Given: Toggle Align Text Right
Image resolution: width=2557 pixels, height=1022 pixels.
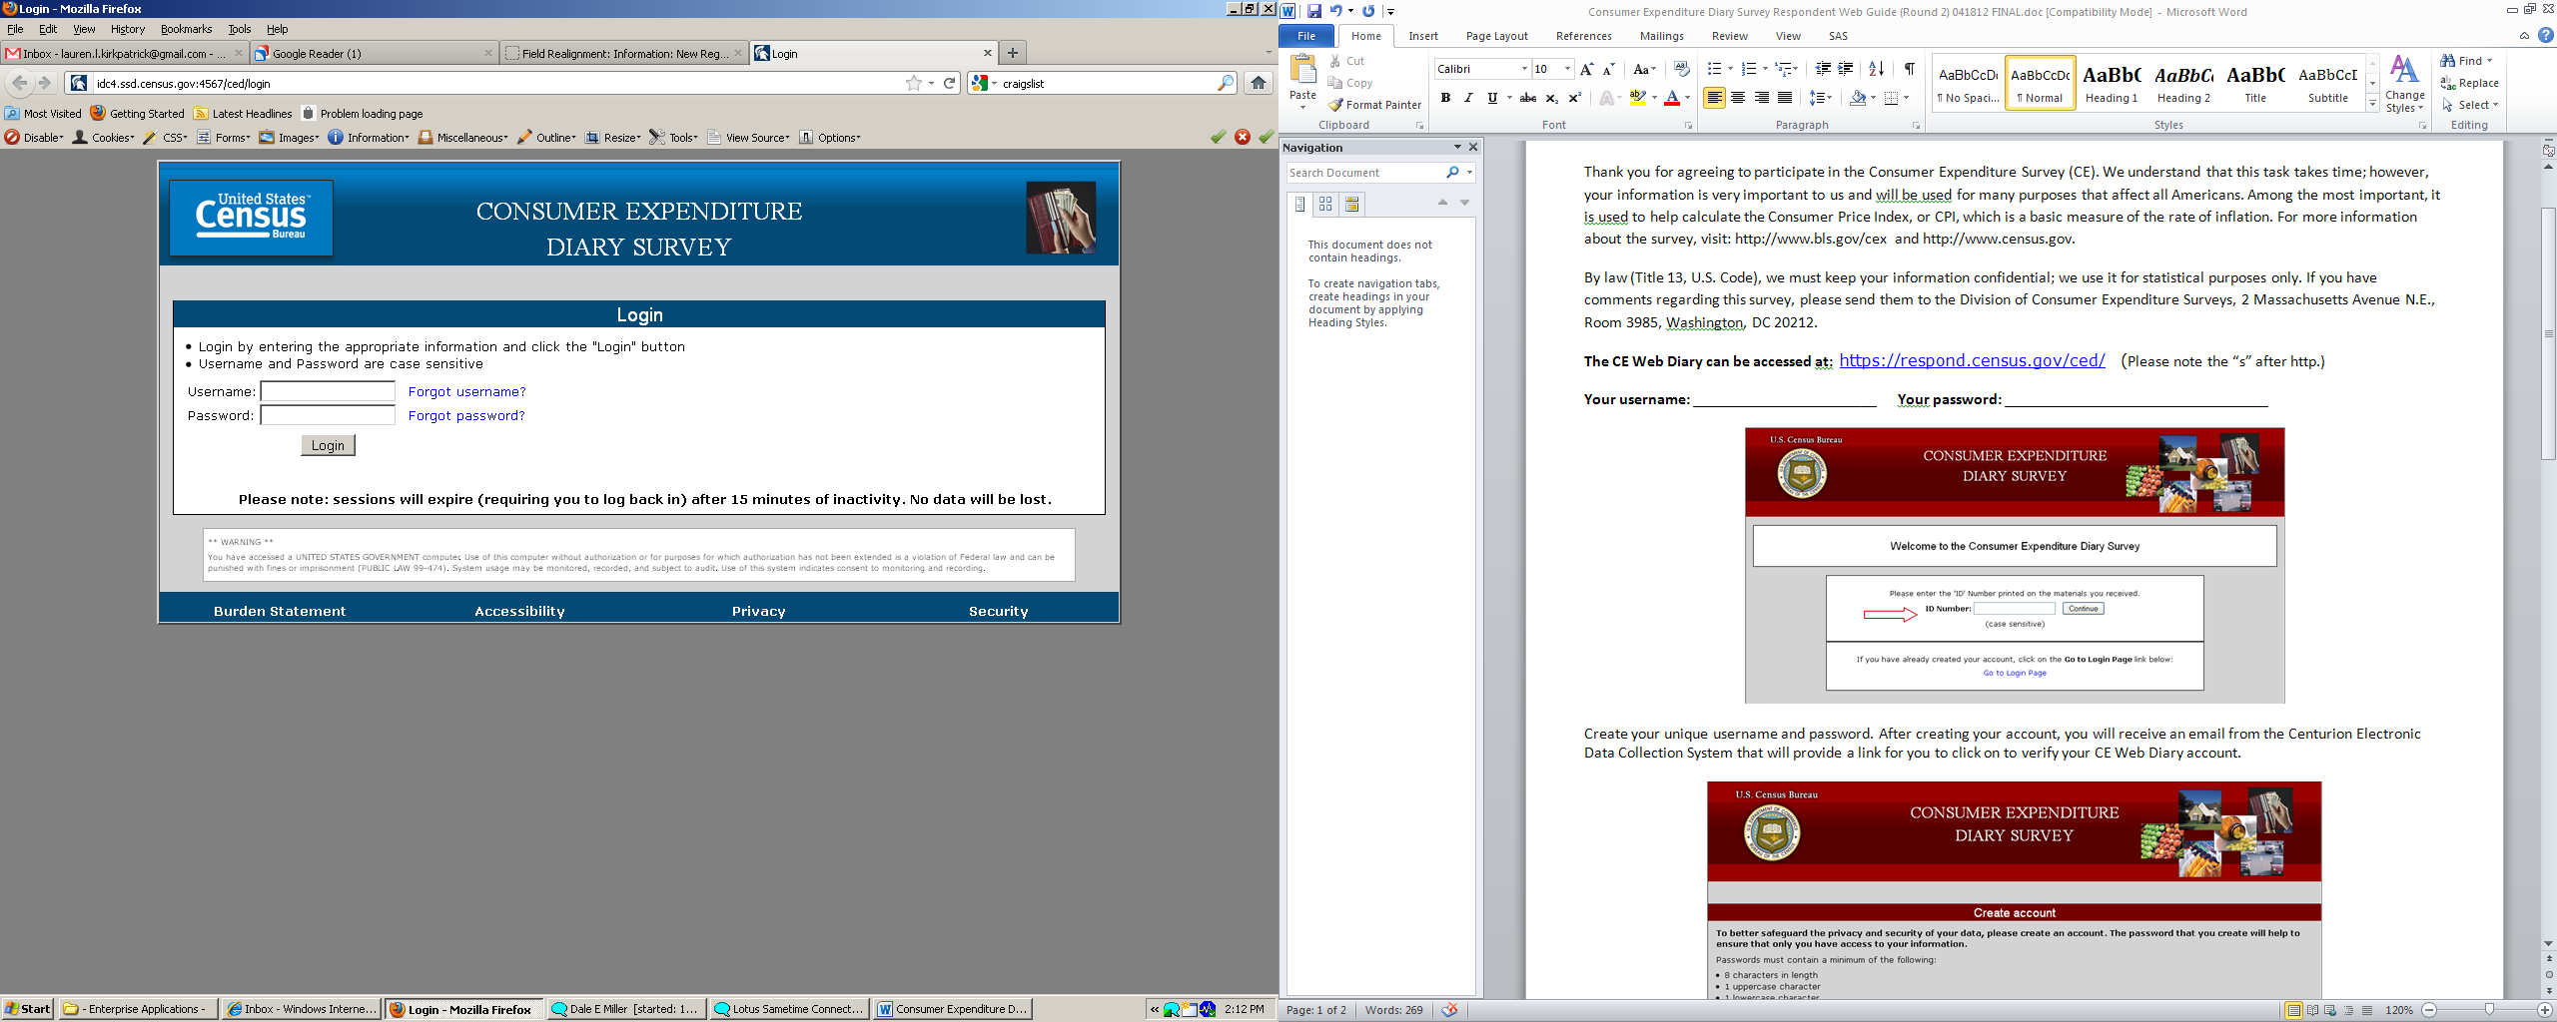Looking at the screenshot, I should (1761, 98).
